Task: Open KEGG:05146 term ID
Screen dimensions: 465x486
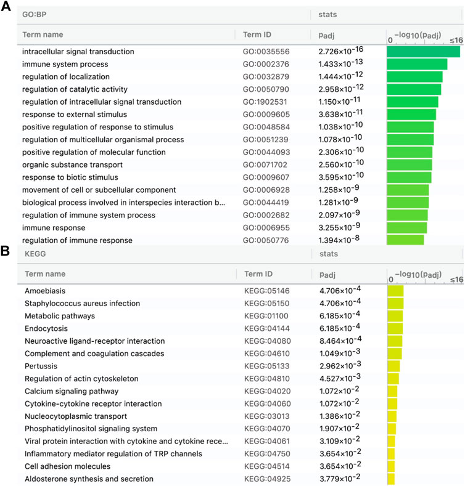Action: [266, 291]
